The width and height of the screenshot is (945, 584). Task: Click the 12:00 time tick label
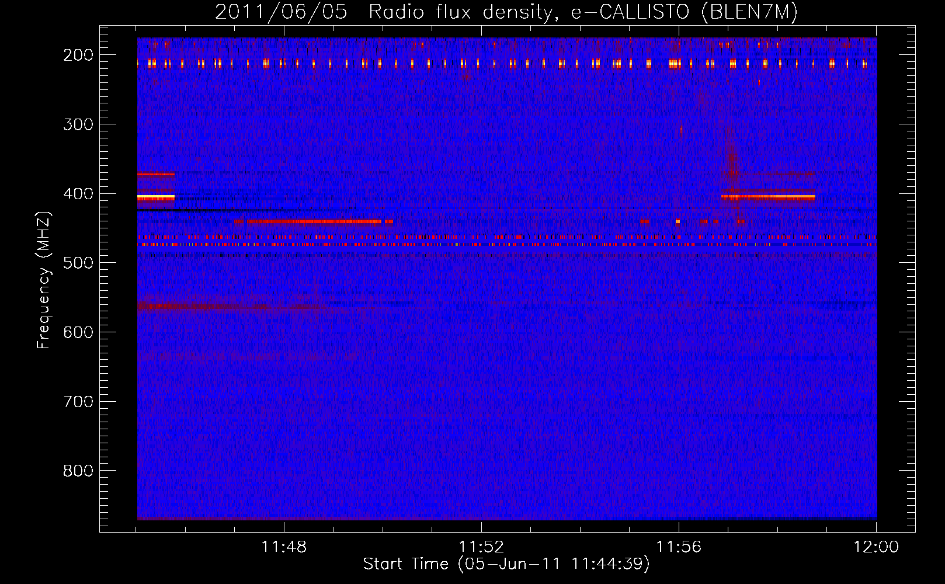(x=876, y=547)
